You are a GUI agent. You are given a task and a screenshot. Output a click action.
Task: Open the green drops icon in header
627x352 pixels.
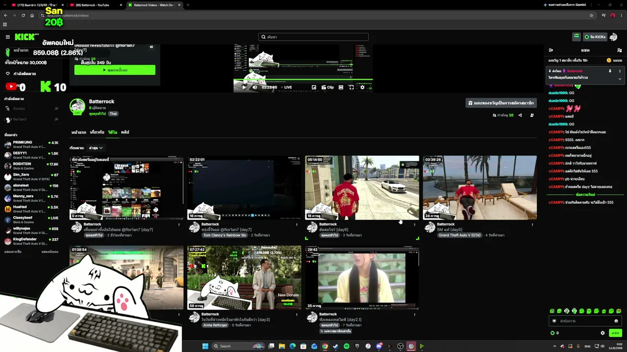coord(577,37)
